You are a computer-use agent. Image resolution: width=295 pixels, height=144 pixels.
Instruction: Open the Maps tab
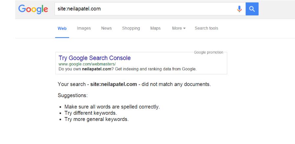coord(155,29)
